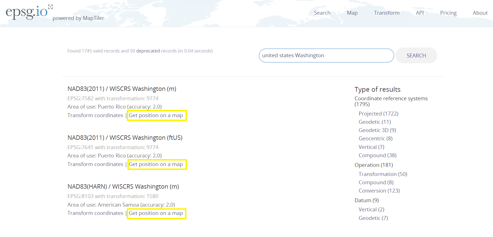This screenshot has width=493, height=237.
Task: Open the Pricing page
Action: 448,13
